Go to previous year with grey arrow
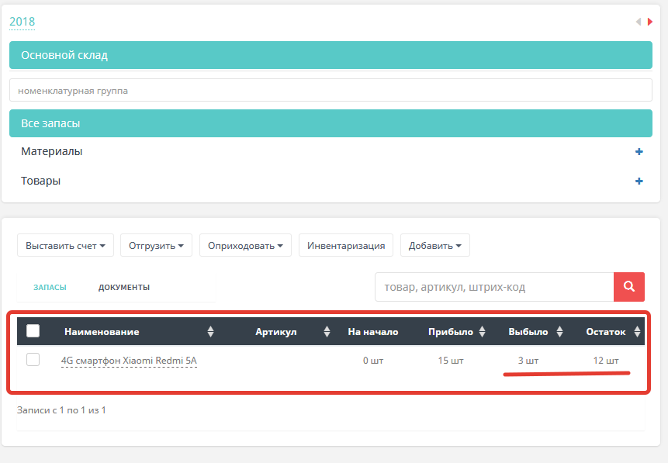Screen dimensions: 668x463 point(639,22)
